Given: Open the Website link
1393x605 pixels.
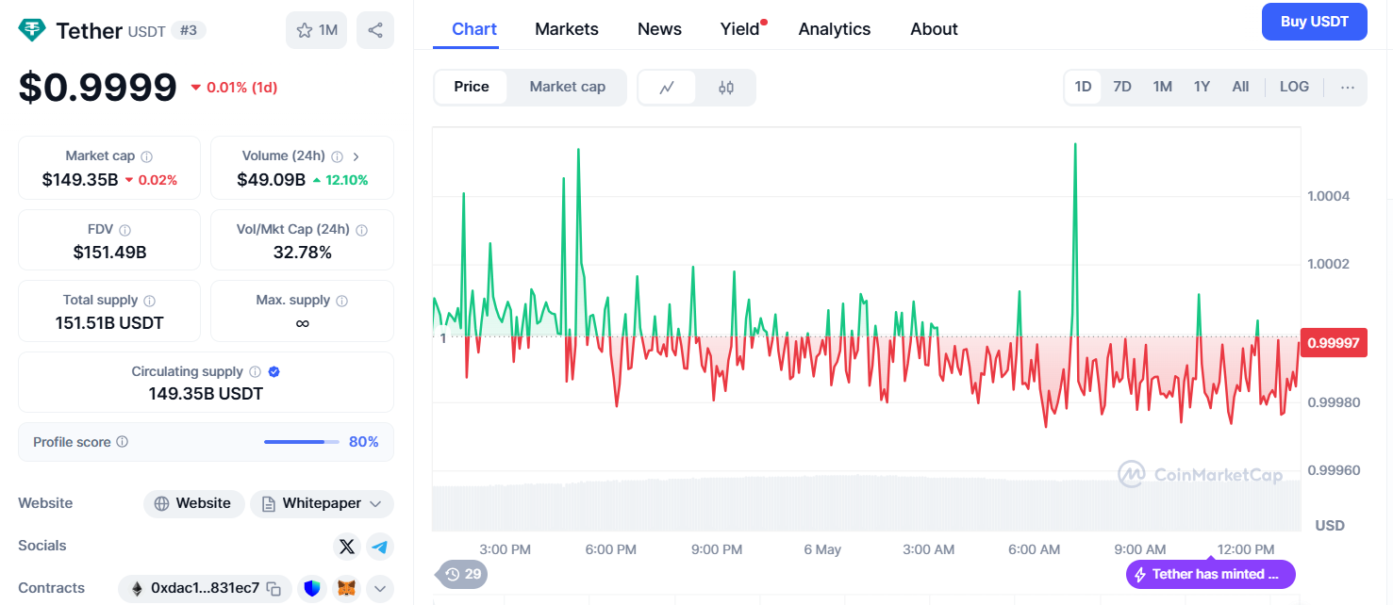Looking at the screenshot, I should click(193, 503).
